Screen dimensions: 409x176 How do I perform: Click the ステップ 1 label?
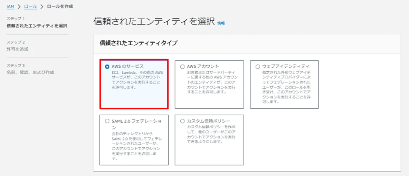click(x=16, y=19)
